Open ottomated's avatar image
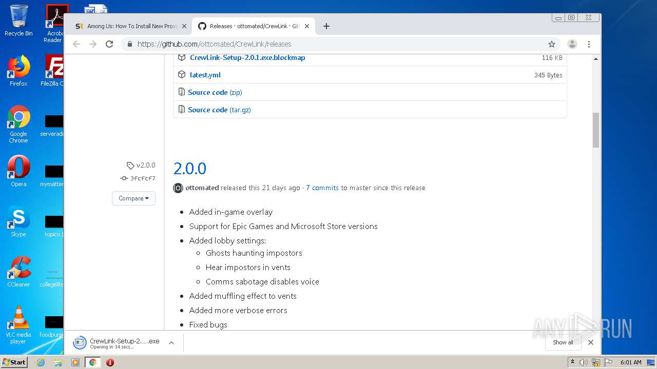Image resolution: width=657 pixels, height=369 pixels. [178, 188]
